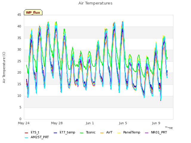The width and height of the screenshot is (191, 143).
Task: Click the 15 y-axis tick label
Action: [x=19, y=84]
